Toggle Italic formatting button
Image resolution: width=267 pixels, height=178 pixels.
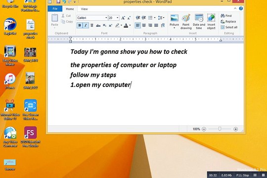point(86,26)
